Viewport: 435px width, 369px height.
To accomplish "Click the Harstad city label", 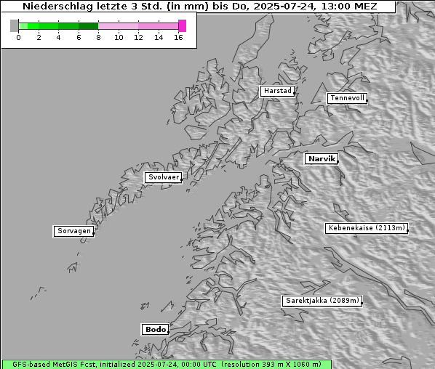I will (x=277, y=91).
